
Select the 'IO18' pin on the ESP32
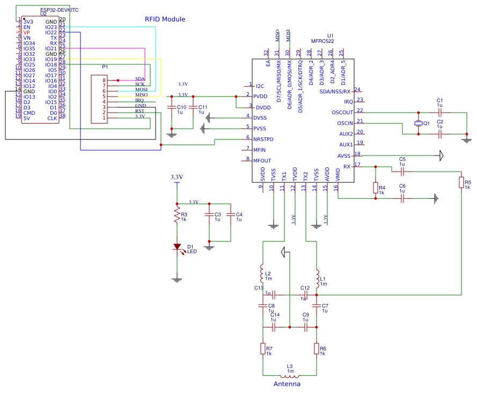click(x=51, y=65)
